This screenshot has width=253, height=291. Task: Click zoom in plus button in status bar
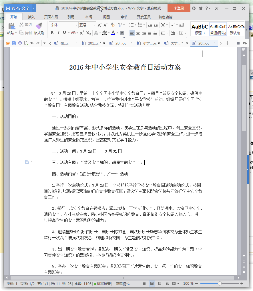(x=242, y=284)
